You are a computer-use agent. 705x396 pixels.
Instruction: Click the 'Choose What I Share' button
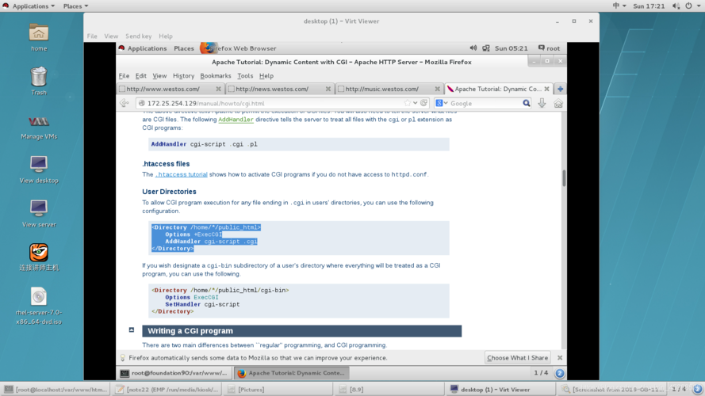point(517,358)
